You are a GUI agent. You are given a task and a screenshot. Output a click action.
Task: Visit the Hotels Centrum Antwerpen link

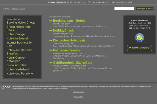(16, 59)
